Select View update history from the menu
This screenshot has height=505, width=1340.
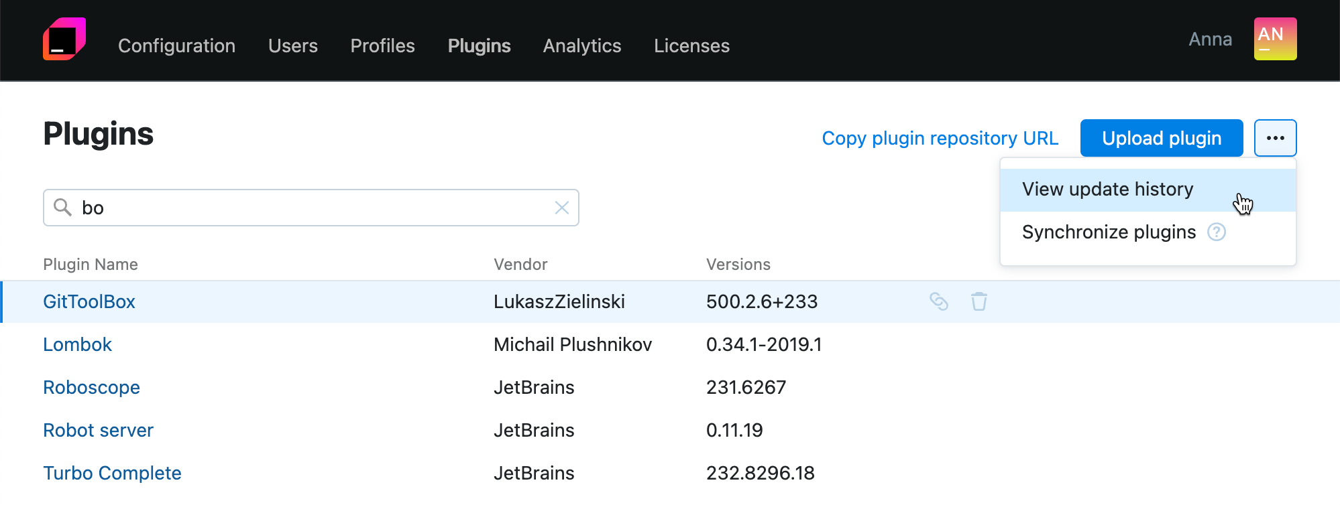[x=1107, y=190]
